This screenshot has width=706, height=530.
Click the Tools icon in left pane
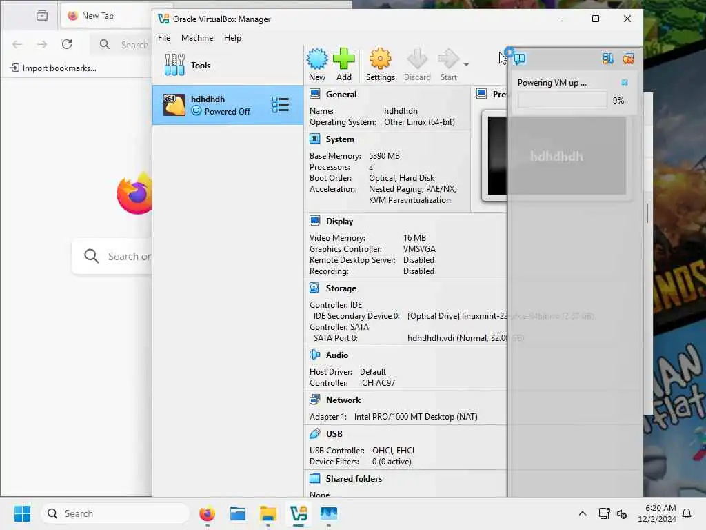point(174,64)
